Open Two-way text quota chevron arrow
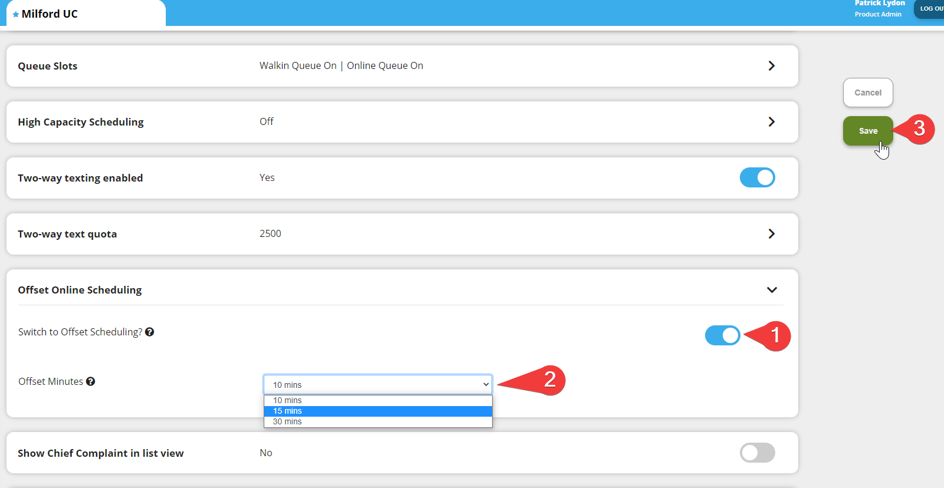The width and height of the screenshot is (944, 488). click(x=771, y=234)
